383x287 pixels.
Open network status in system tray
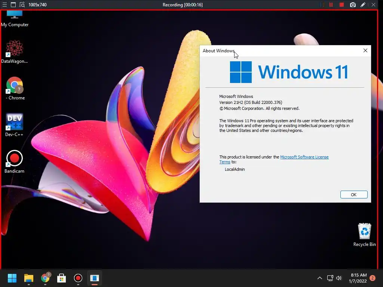330,278
